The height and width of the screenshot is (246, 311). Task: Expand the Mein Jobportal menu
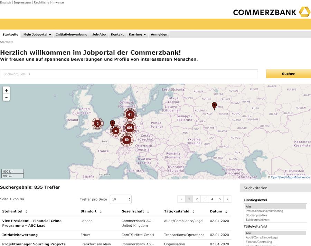point(37,35)
